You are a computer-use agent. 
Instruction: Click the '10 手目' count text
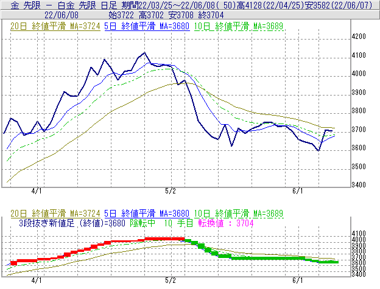pos(178,223)
